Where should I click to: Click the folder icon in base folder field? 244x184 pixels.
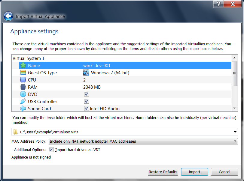[x=16, y=132]
